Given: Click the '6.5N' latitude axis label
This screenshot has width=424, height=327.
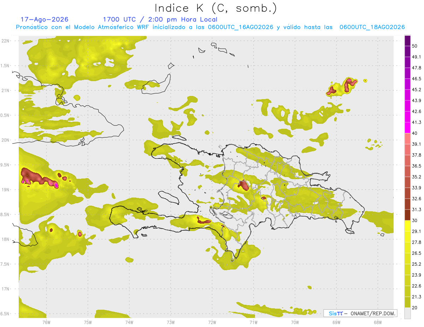Looking at the screenshot, I should pos(5,314).
